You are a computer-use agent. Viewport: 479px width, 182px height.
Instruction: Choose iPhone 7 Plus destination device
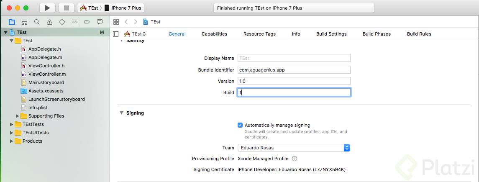(123, 8)
